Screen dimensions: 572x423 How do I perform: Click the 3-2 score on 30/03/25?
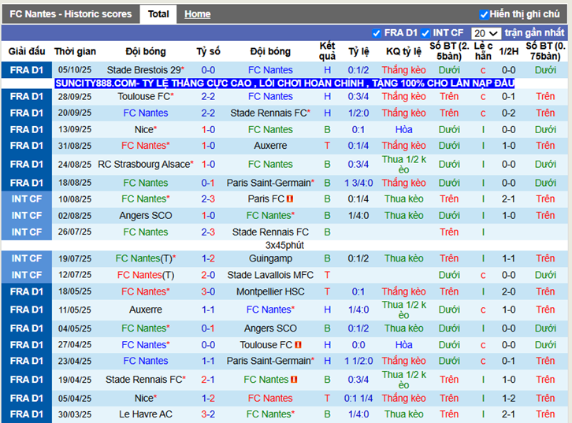(x=208, y=414)
